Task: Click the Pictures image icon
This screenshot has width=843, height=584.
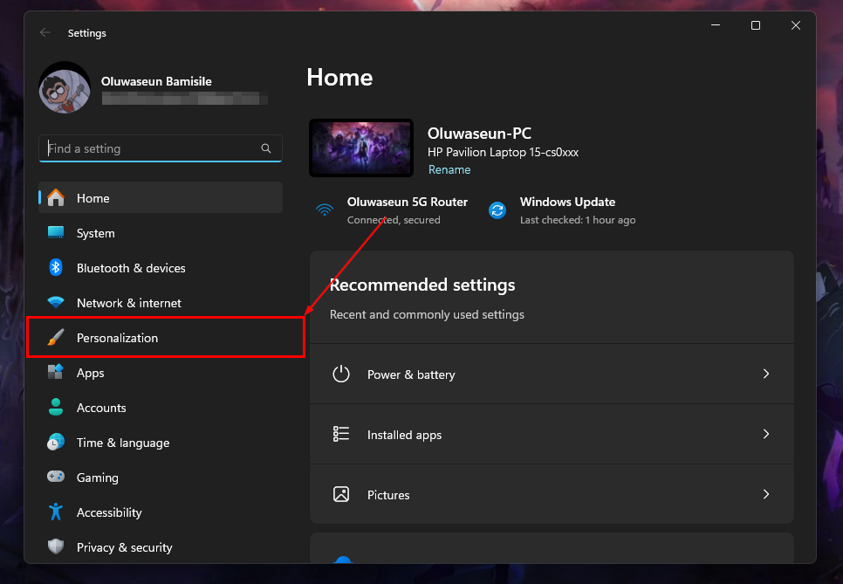Action: [x=341, y=494]
